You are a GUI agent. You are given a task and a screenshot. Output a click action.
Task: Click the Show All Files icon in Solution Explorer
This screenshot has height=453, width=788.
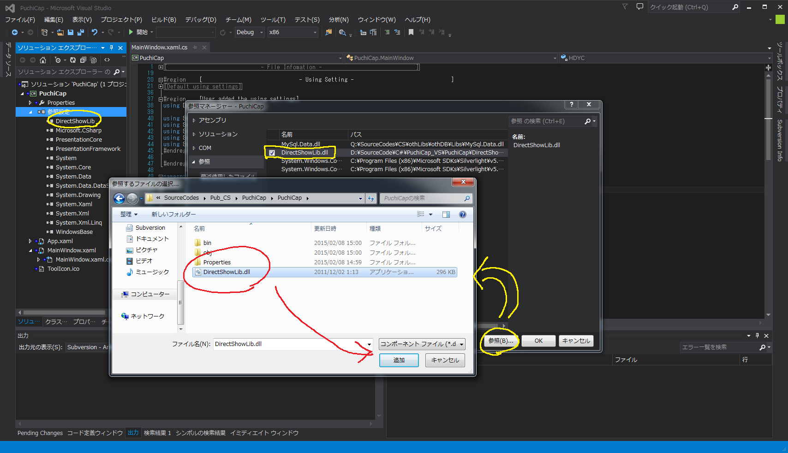pyautogui.click(x=93, y=60)
